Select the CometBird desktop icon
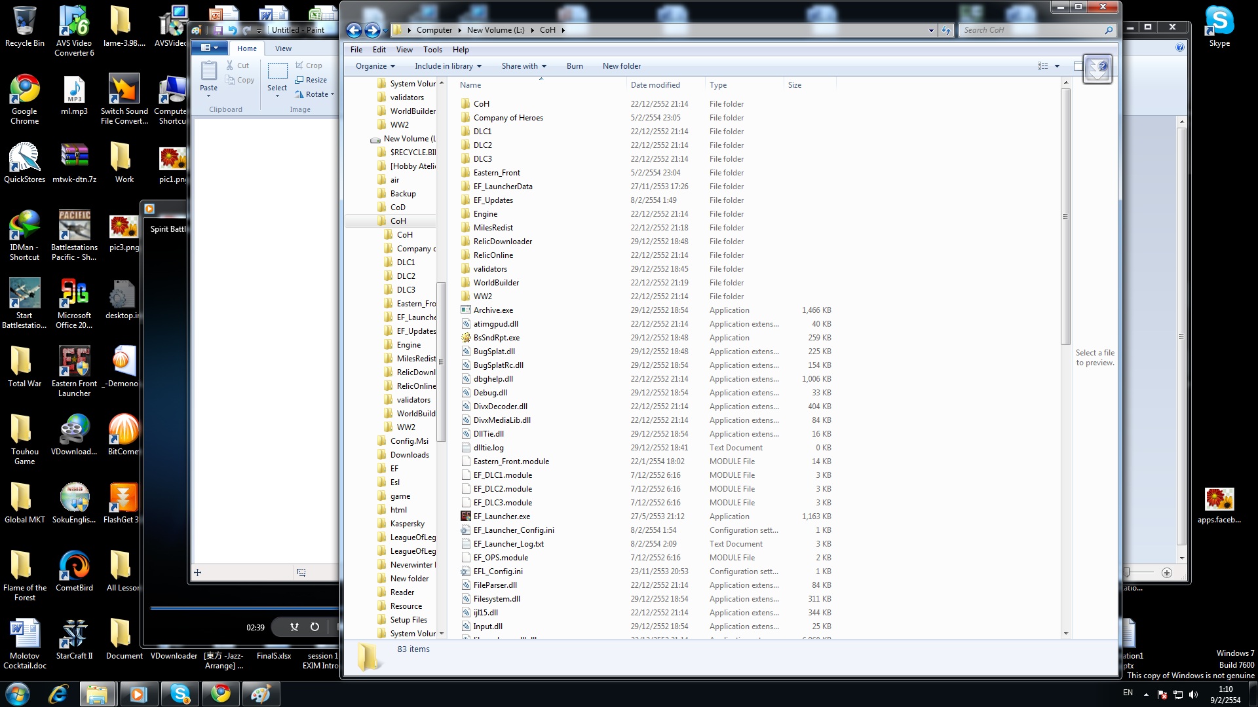Image resolution: width=1258 pixels, height=707 pixels. pos(74,571)
